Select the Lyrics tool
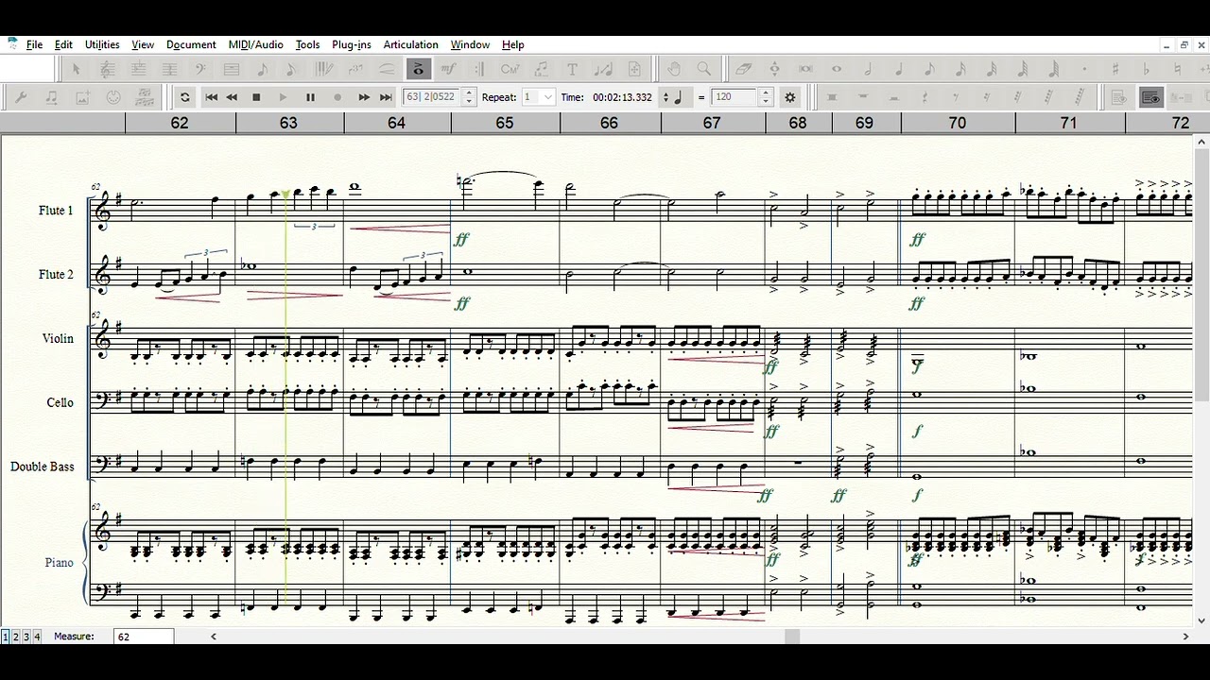The height and width of the screenshot is (680, 1210). (x=541, y=69)
